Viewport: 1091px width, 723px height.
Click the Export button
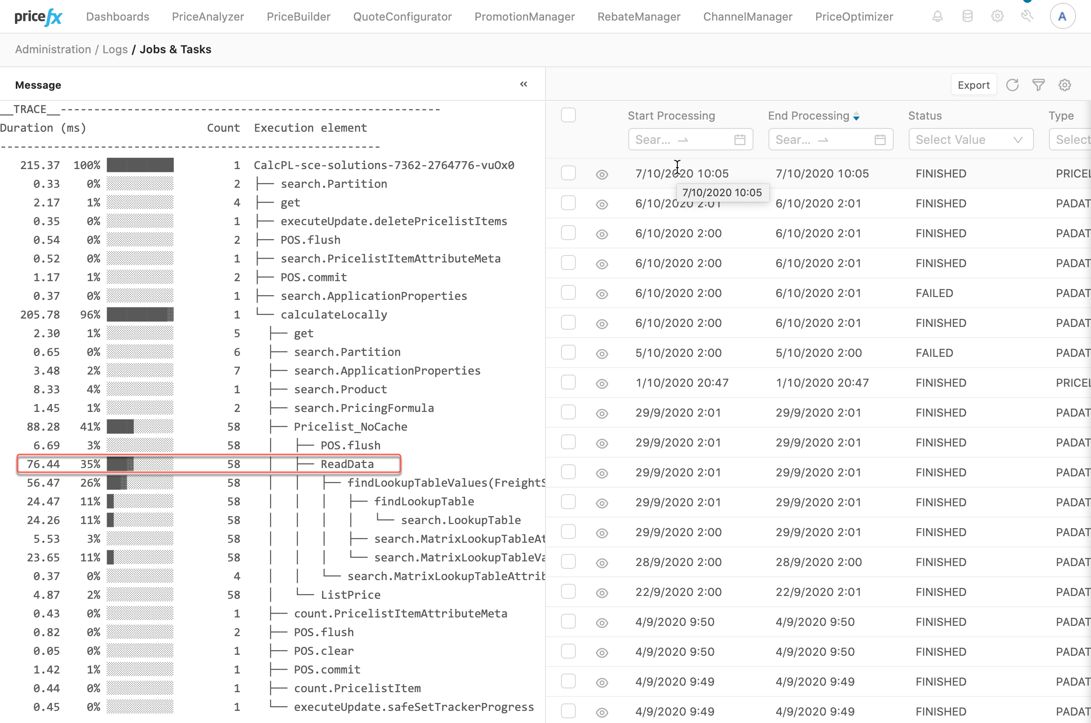[x=973, y=85]
